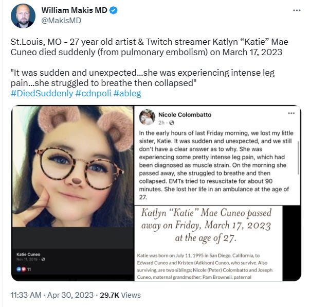Screen dimensions: 310x307
Task: Click globe icon next to Nov 11, 2019
Action: pos(43,259)
